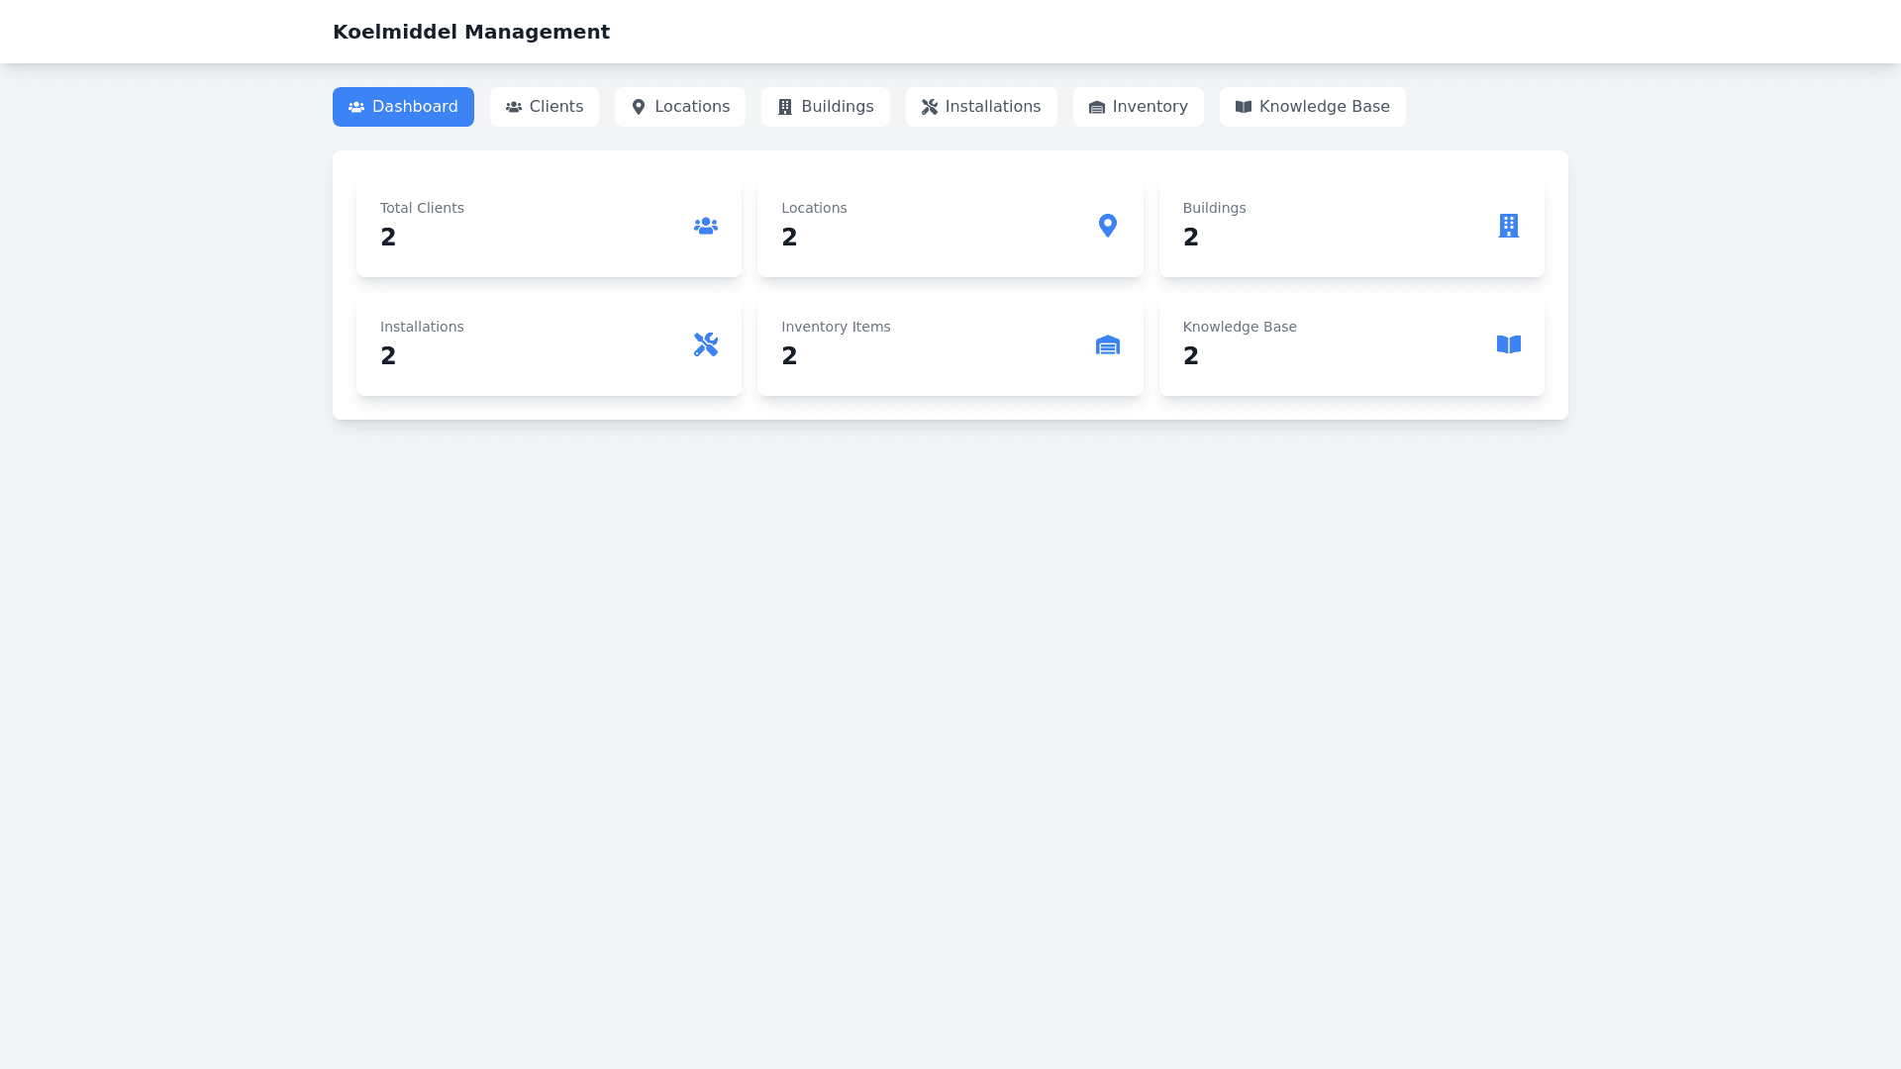Open the Knowledge Base tab
This screenshot has height=1069, width=1901.
coord(1312,107)
